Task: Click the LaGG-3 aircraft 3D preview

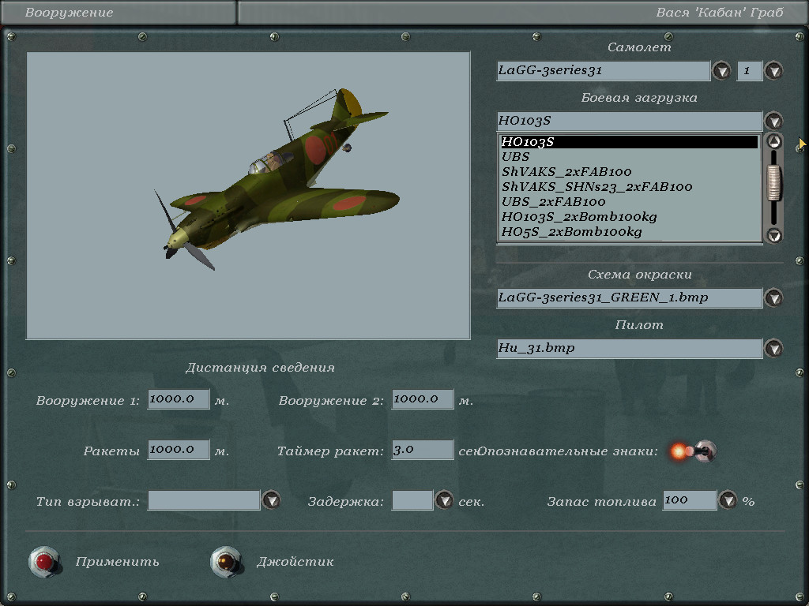Action: (x=248, y=196)
